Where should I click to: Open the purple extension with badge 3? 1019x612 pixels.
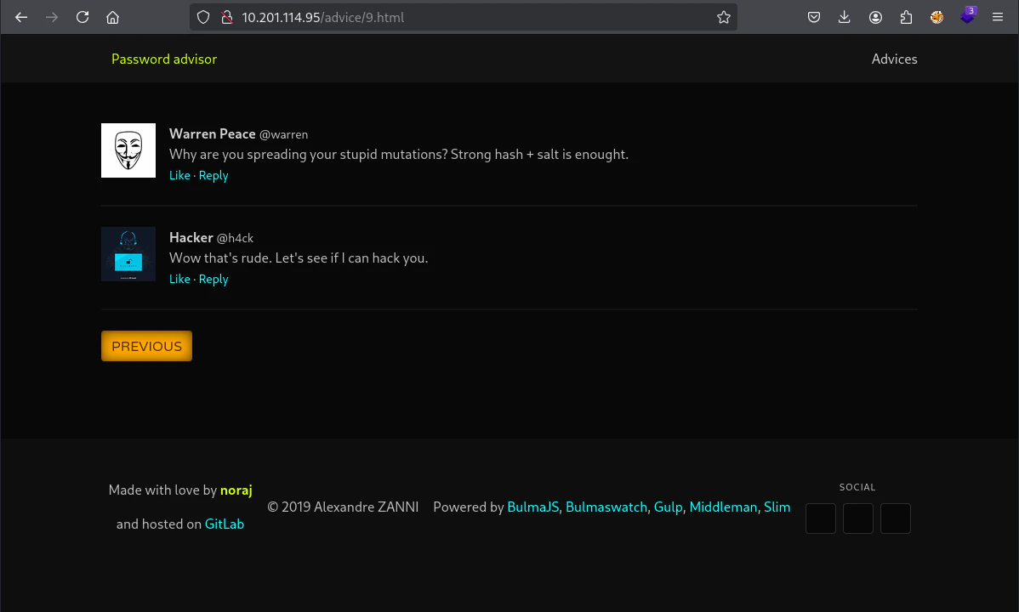tap(968, 15)
